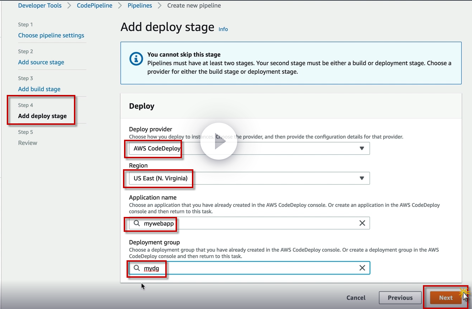Image resolution: width=472 pixels, height=309 pixels.
Task: Select the Add deploy stage step
Action: coord(42,116)
